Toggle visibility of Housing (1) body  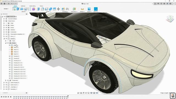pos(10,56)
